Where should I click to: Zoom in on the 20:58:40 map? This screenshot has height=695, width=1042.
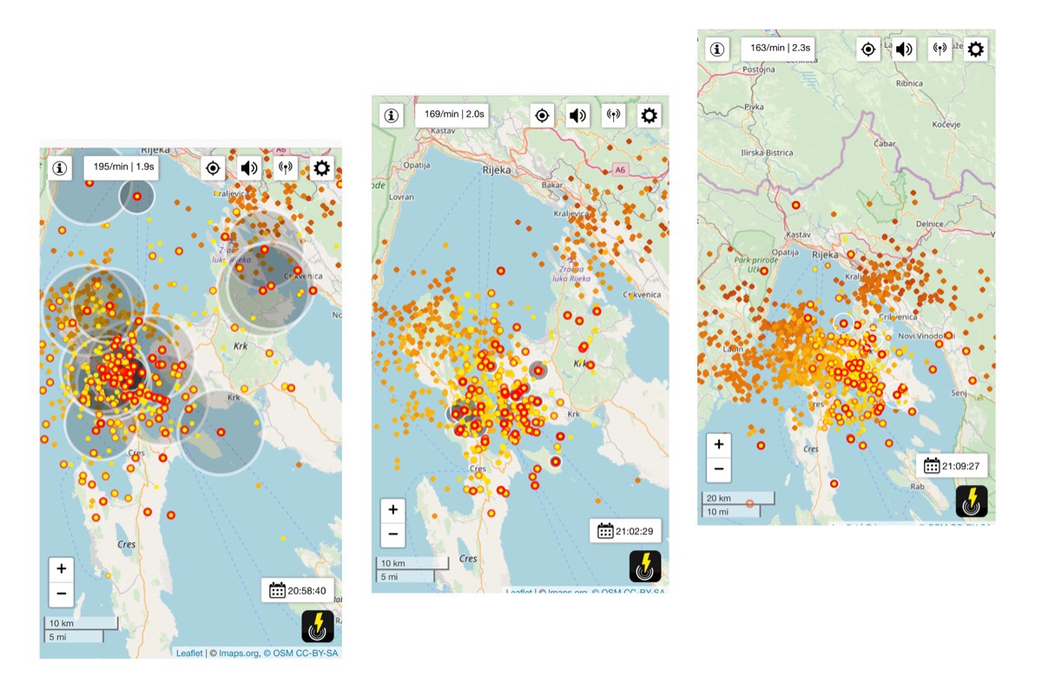click(61, 569)
